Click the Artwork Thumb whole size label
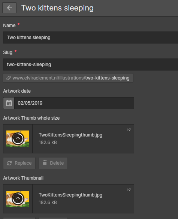The image size is (178, 219). point(31,118)
